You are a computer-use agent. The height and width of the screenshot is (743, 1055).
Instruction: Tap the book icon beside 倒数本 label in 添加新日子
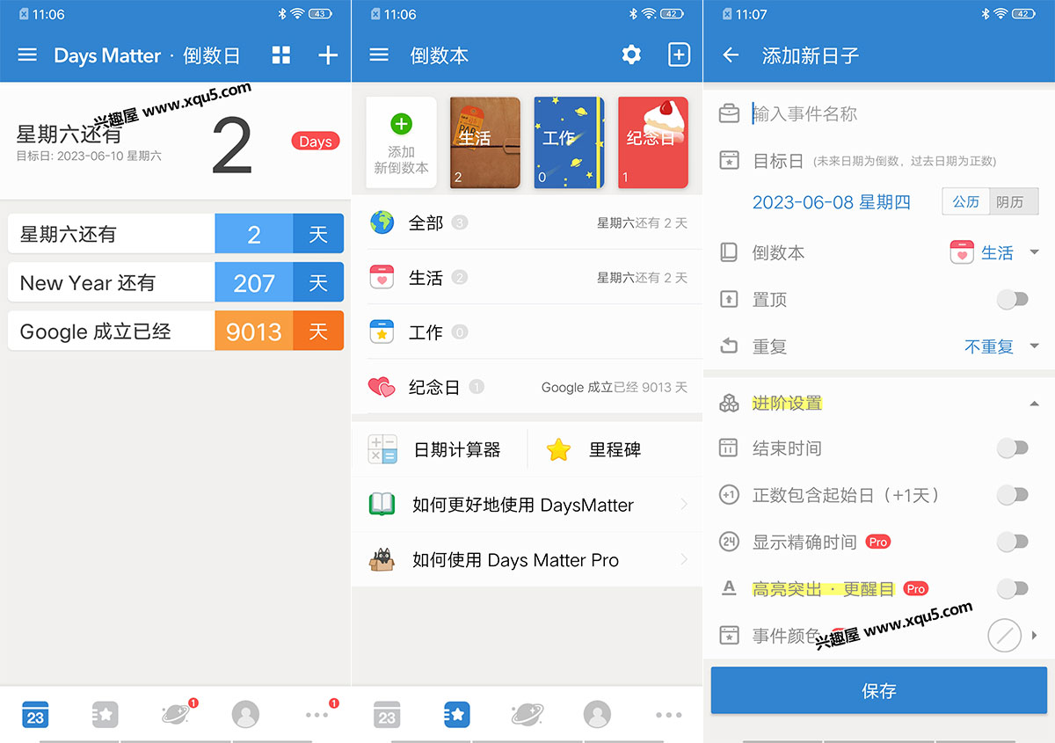[729, 252]
